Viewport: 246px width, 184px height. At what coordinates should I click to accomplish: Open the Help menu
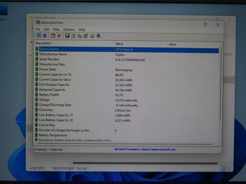click(x=82, y=30)
